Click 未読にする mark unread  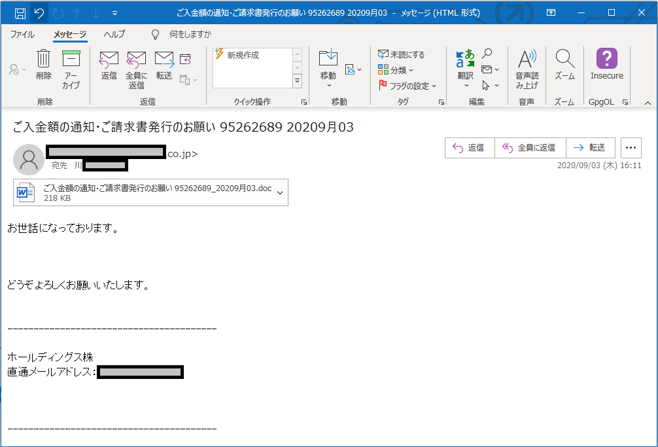click(x=401, y=54)
